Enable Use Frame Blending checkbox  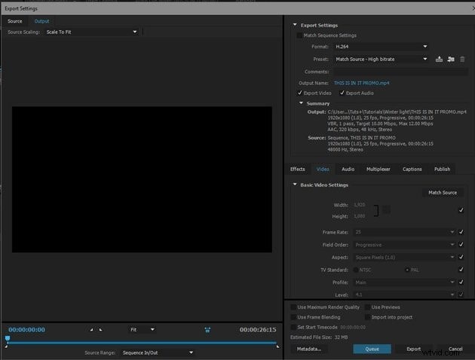[x=293, y=317]
